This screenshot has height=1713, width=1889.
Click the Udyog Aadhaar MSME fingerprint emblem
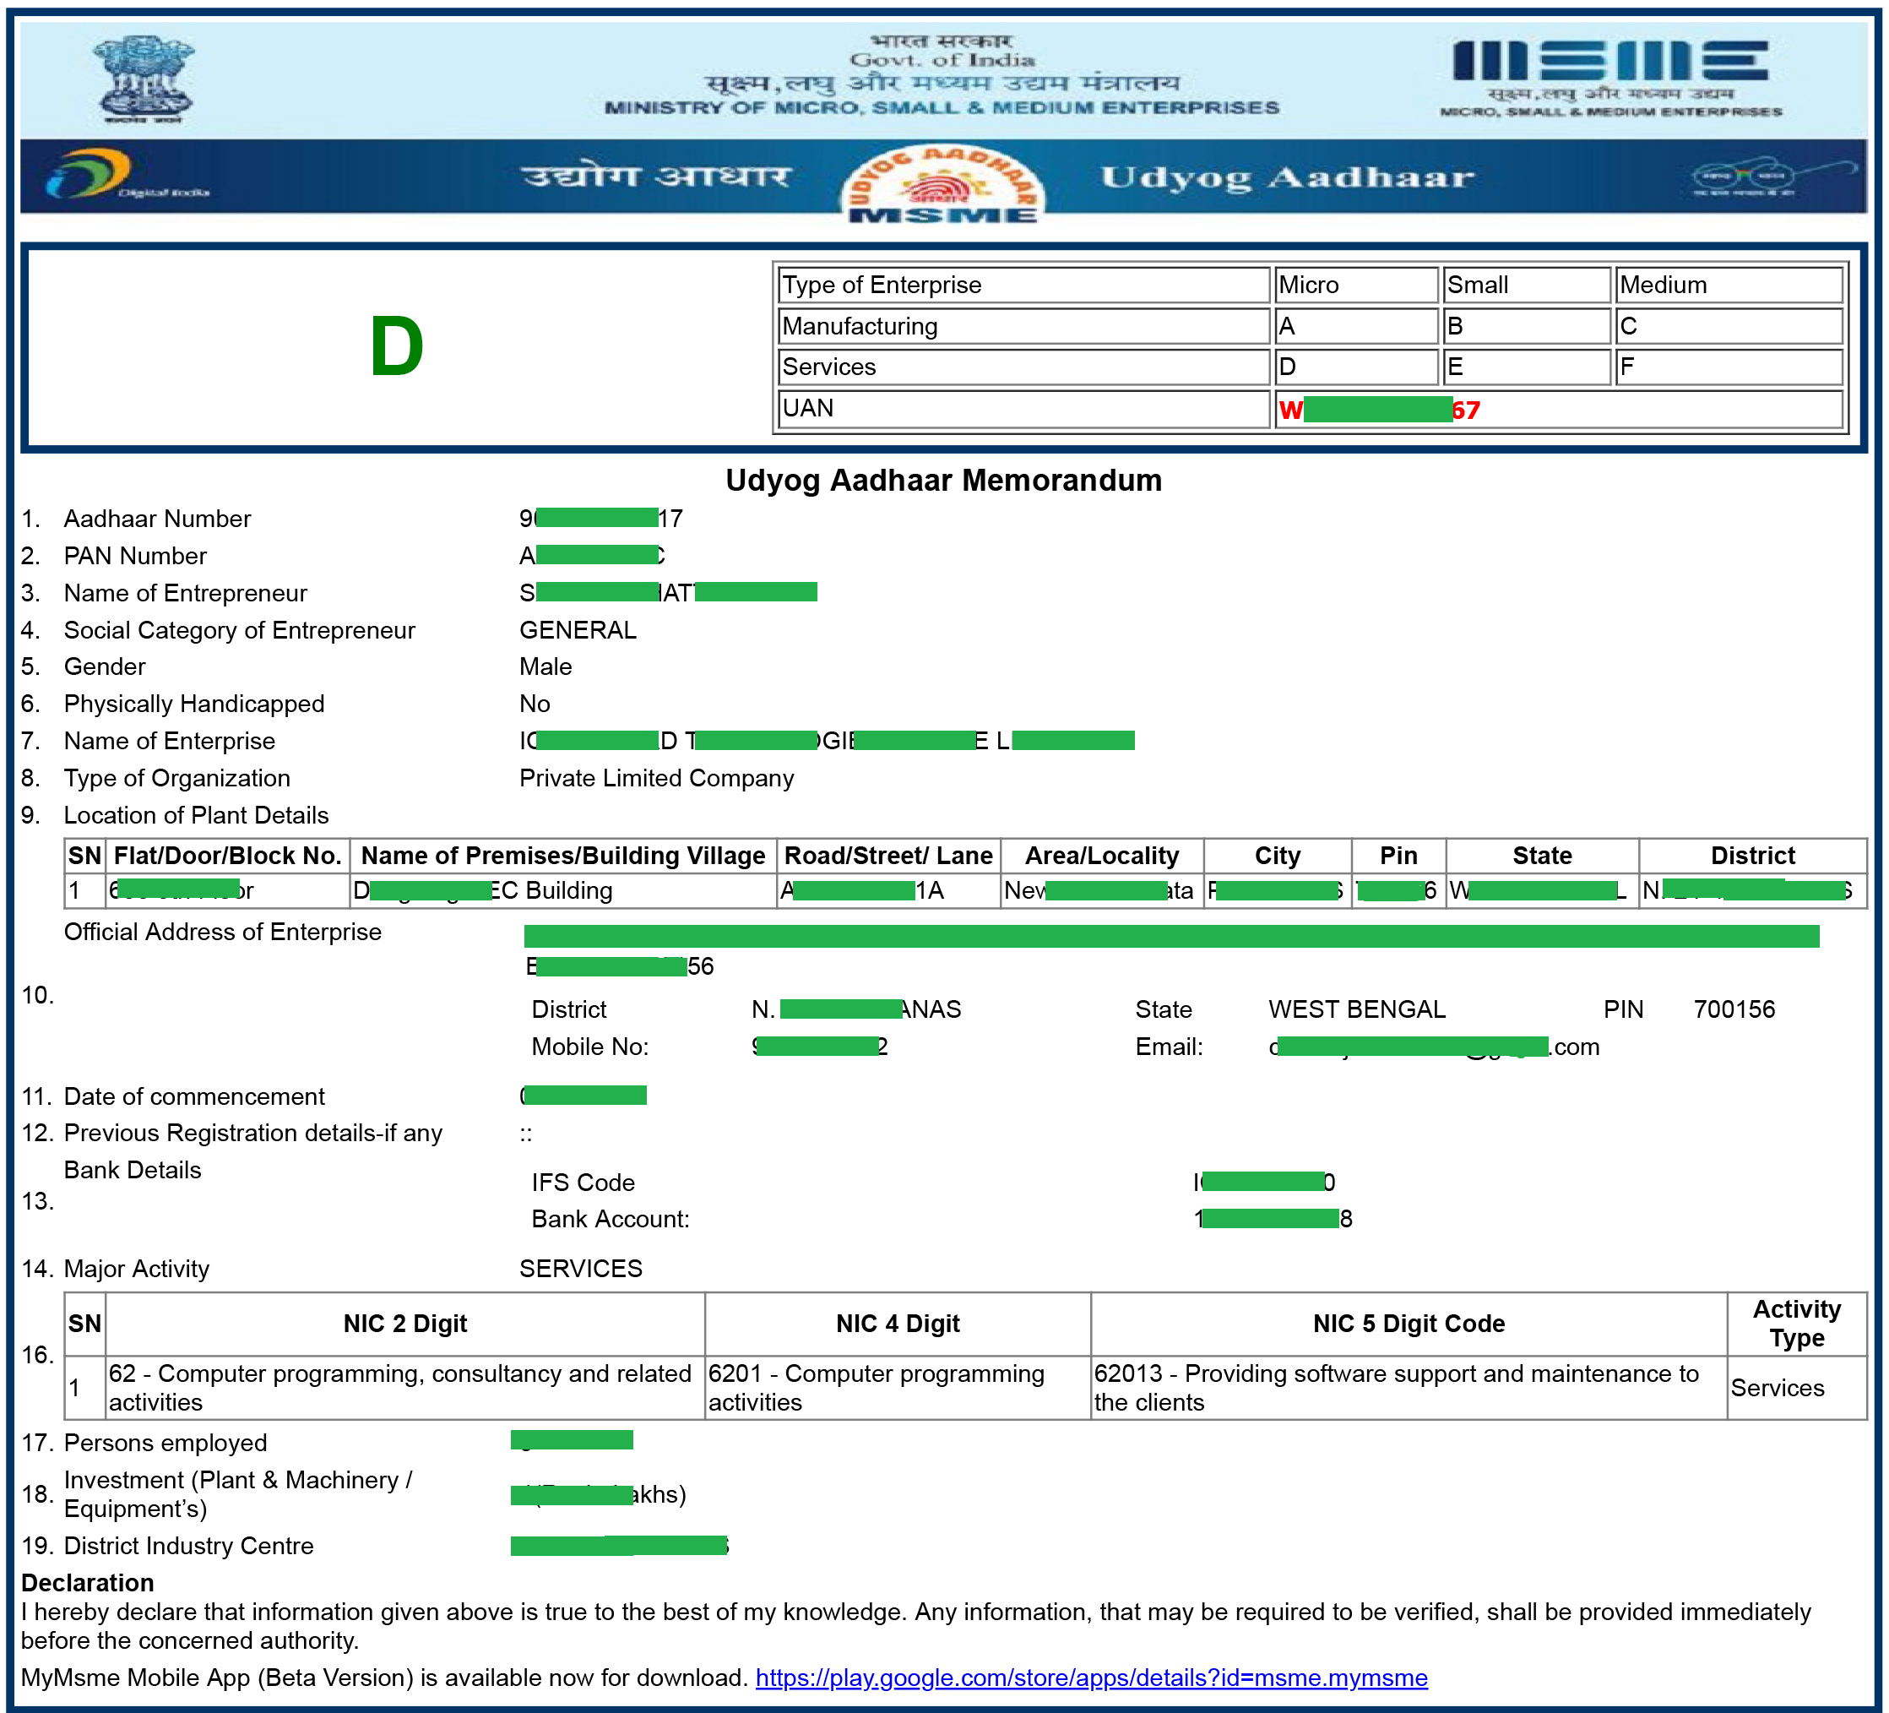[942, 185]
